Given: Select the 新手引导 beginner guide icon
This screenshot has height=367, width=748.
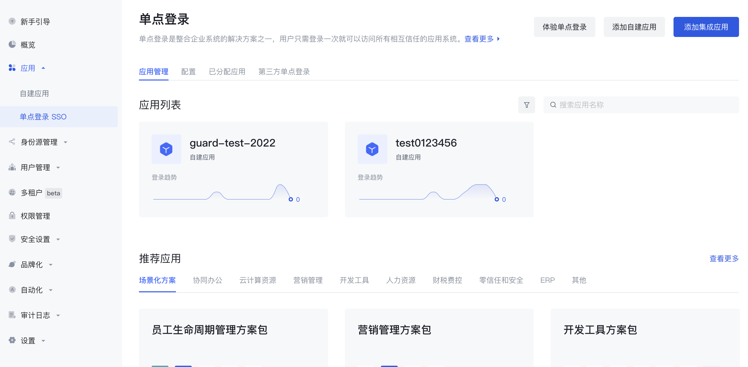Looking at the screenshot, I should point(12,21).
